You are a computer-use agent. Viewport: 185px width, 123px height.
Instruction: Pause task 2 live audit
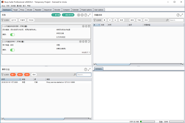click(x=80, y=42)
